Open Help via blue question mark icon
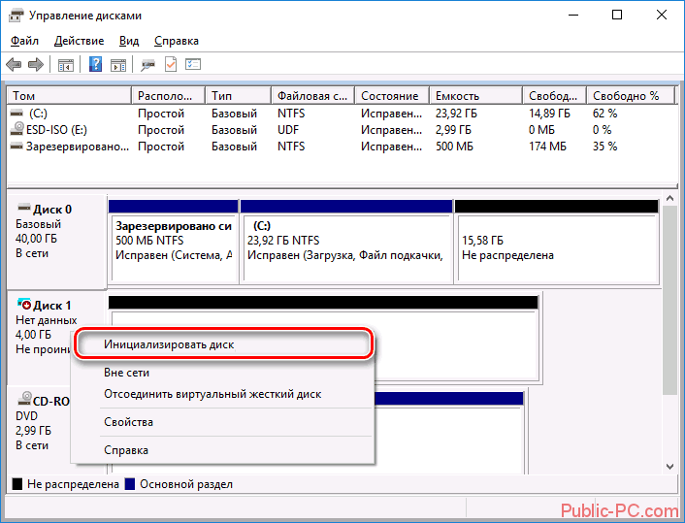The image size is (685, 523). (x=96, y=65)
